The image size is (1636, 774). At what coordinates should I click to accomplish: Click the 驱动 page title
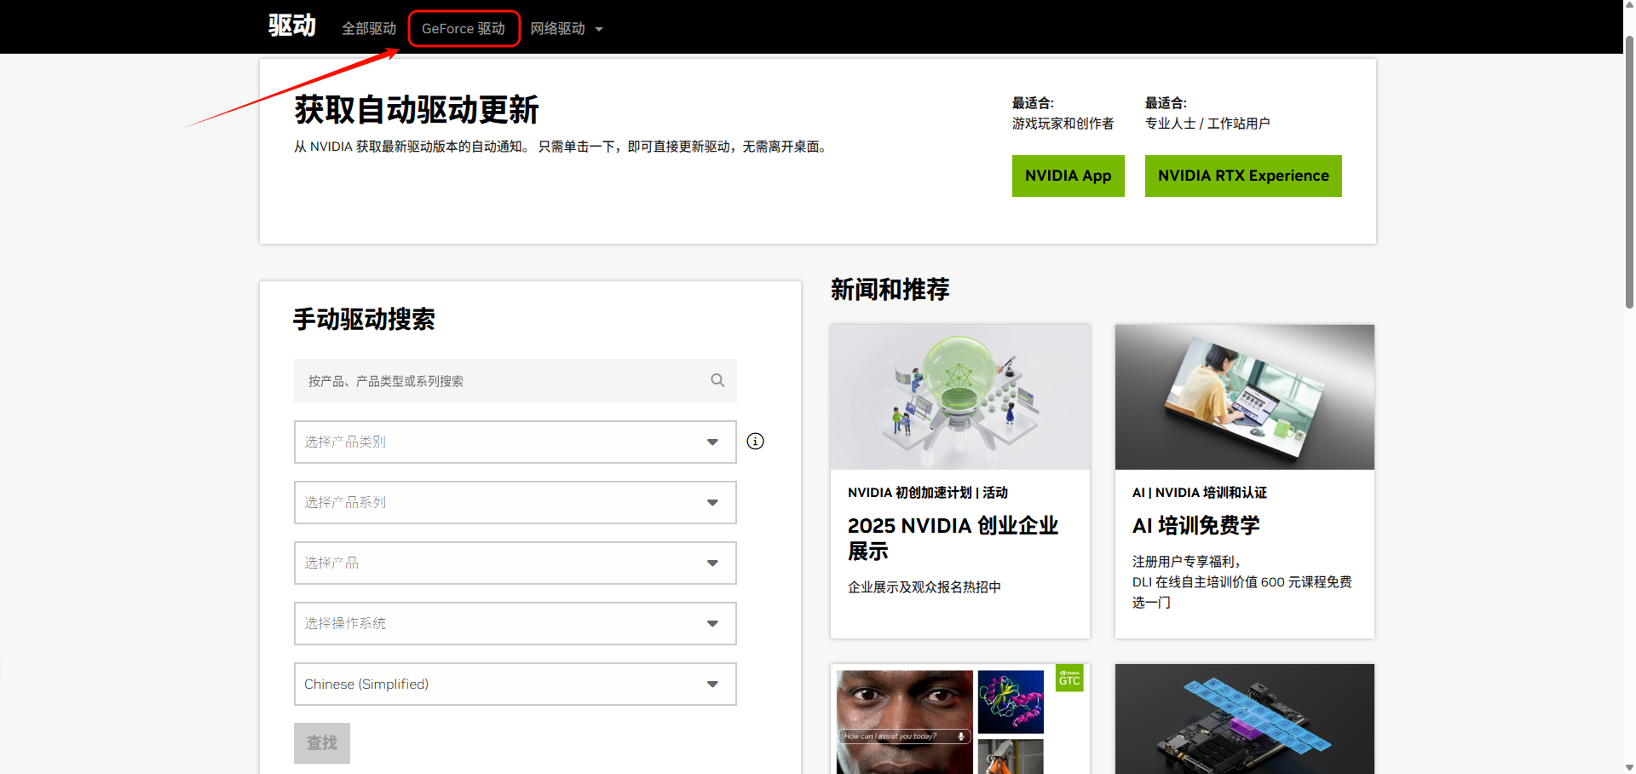292,26
